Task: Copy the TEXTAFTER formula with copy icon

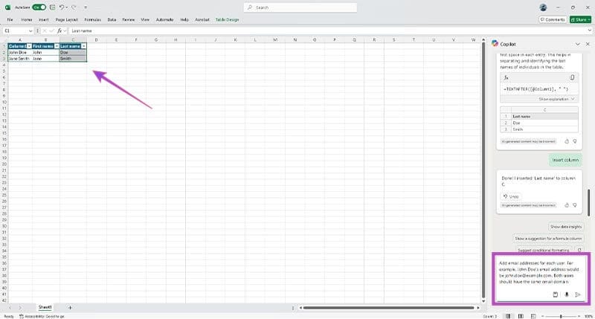Action: click(572, 77)
